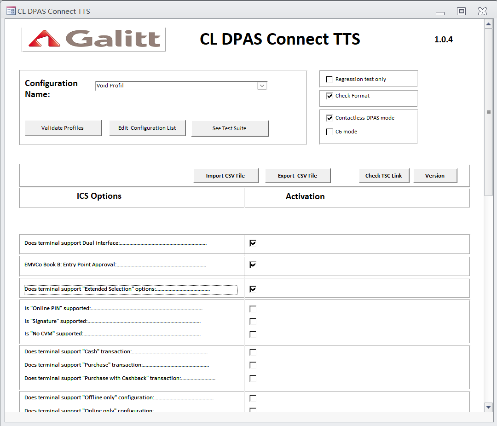Disable Contactless DPAS mode checkbox

(x=329, y=118)
